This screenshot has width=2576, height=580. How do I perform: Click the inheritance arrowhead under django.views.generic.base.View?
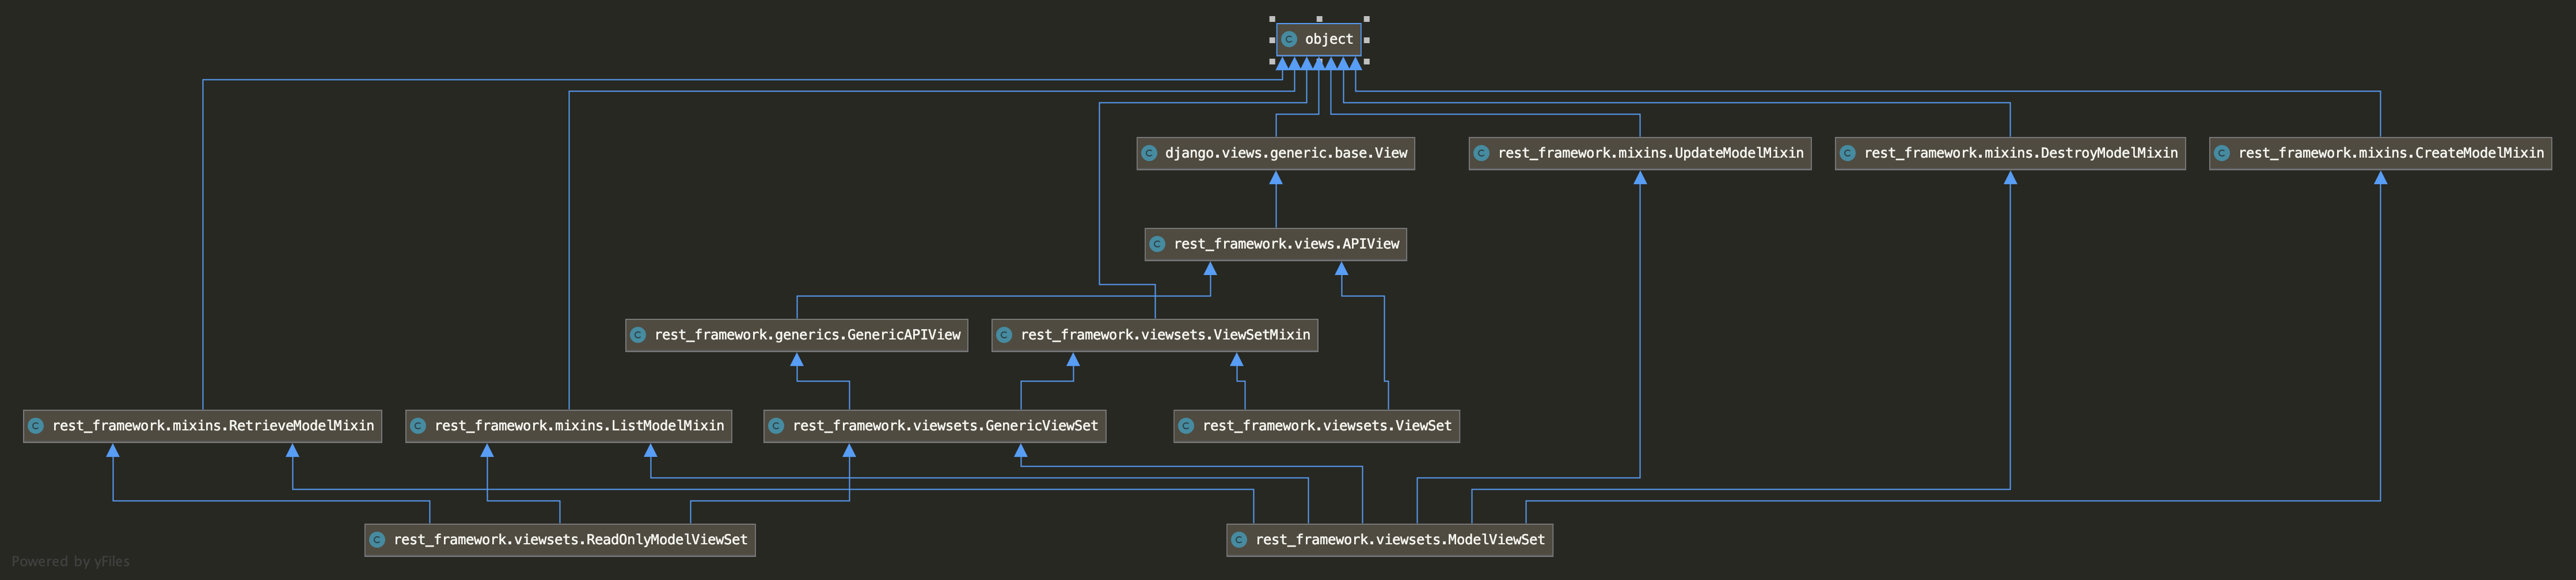(x=1276, y=178)
